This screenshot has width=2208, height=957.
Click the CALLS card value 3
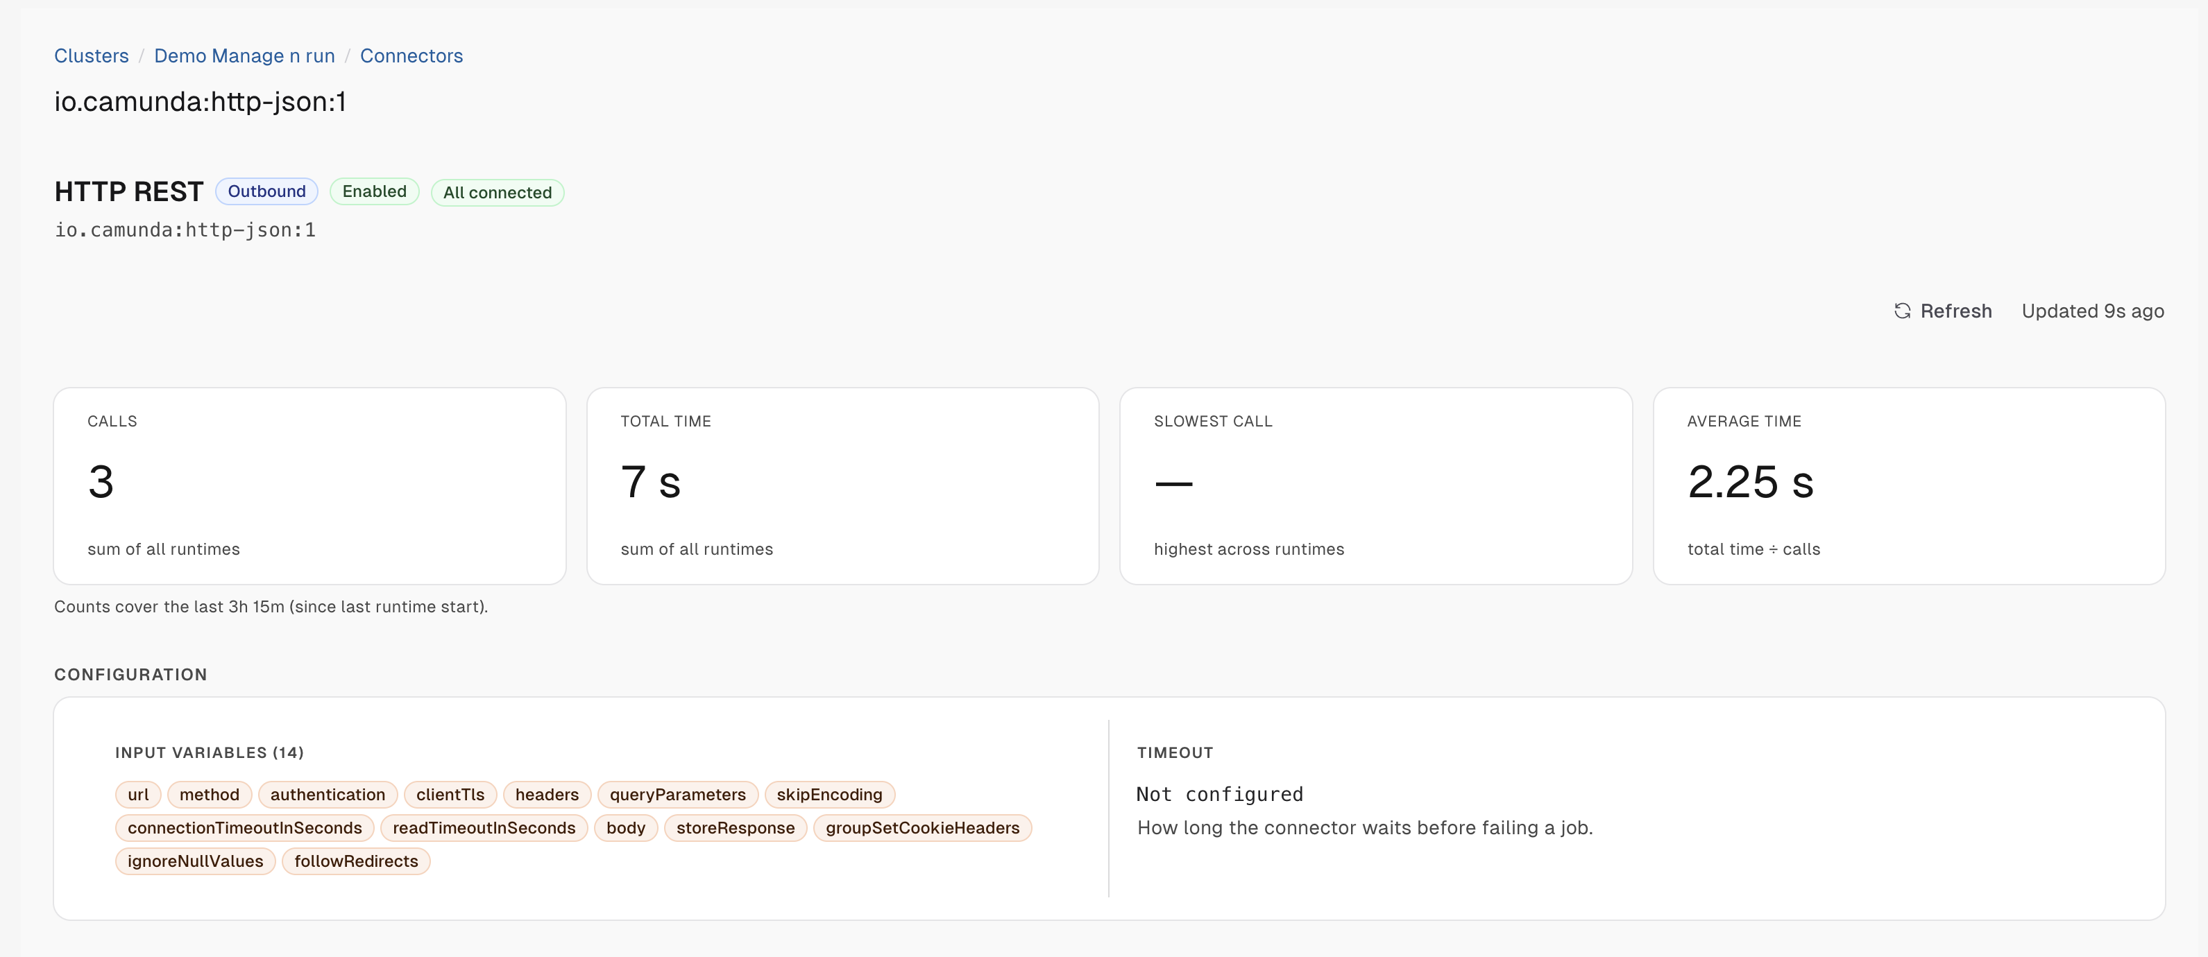[101, 481]
